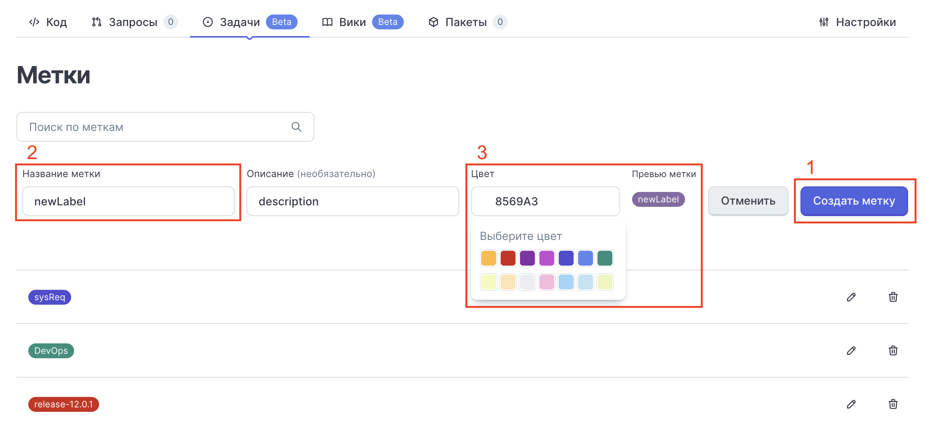
Task: Select the light sky blue swatch
Action: click(x=566, y=282)
